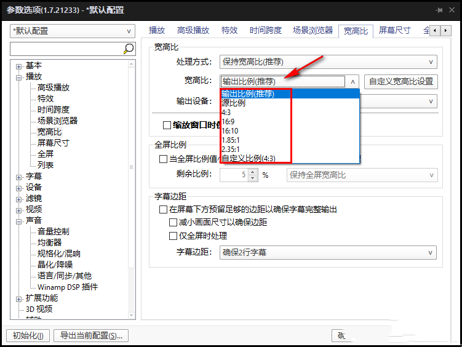
Task: Switch to the 高级播放 tab
Action: (x=193, y=30)
